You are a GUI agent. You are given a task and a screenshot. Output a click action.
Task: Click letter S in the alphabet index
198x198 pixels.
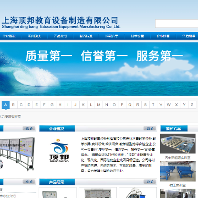pos(145,105)
